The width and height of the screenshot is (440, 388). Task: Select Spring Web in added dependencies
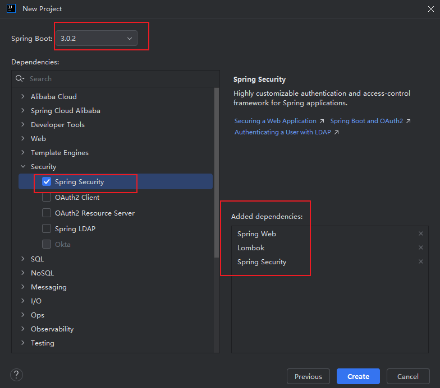256,234
